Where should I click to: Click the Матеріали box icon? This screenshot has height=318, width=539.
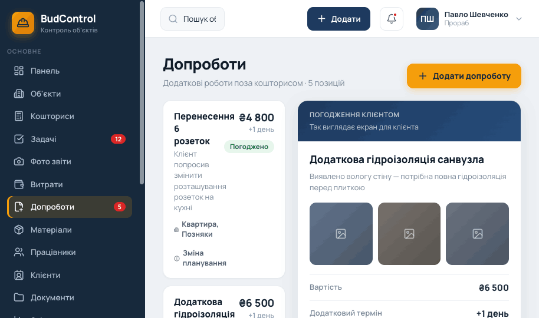point(19,230)
